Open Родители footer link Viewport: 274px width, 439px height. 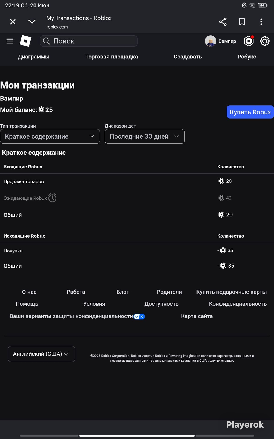click(x=169, y=292)
